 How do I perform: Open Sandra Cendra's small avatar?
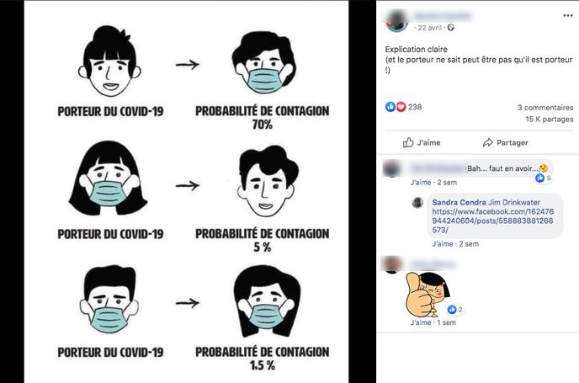coord(417,202)
